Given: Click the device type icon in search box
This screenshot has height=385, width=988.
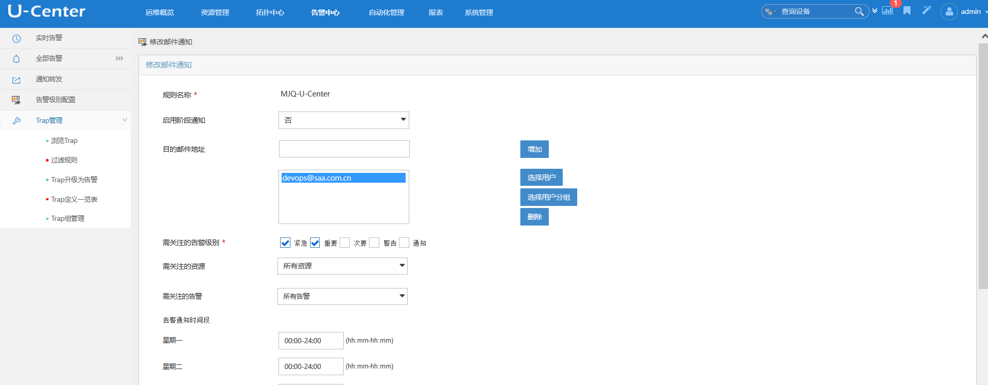Looking at the screenshot, I should coord(770,12).
